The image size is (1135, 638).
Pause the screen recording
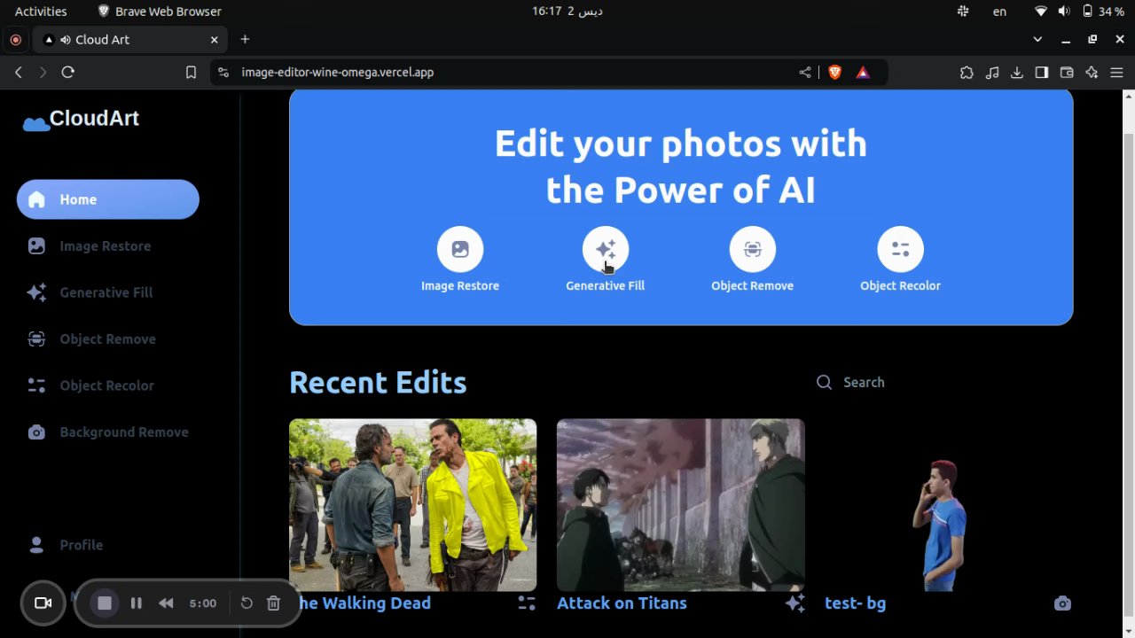pyautogui.click(x=136, y=603)
